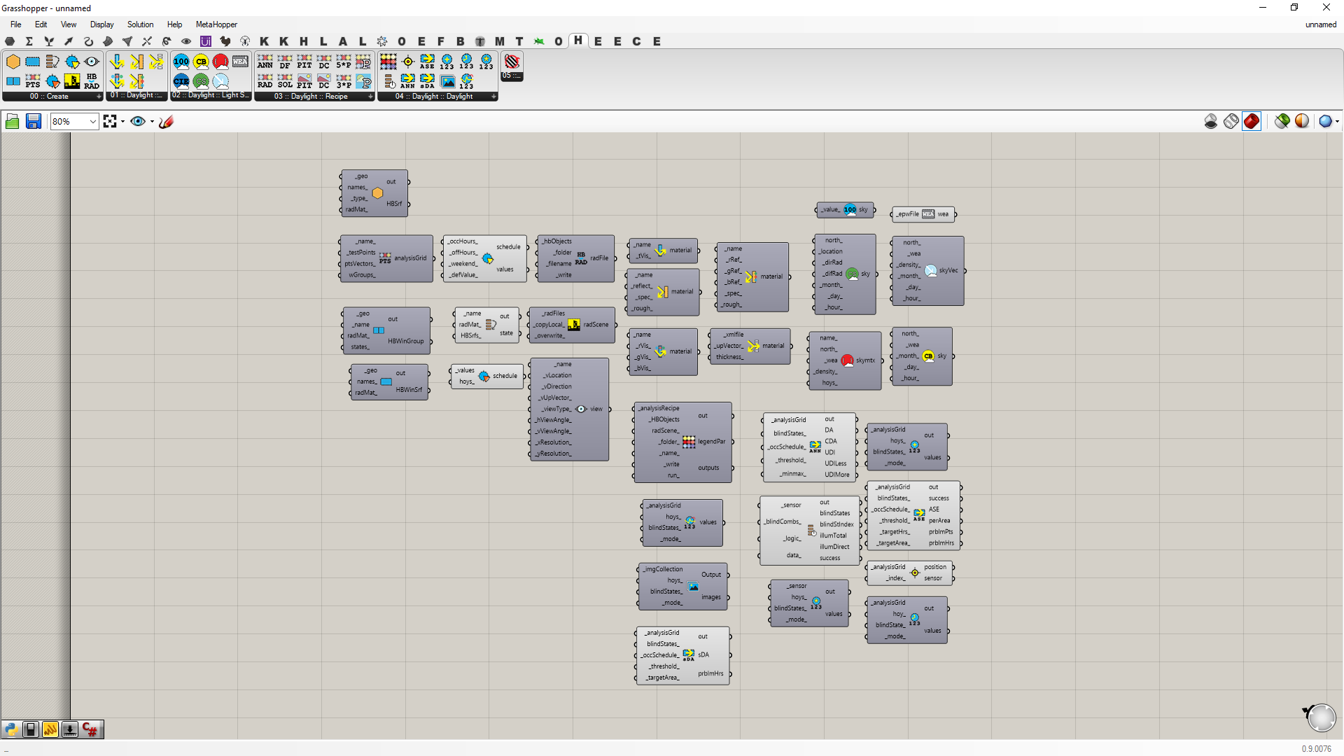Click the analysisRecipe run component on canvas
Screen dimensions: 1344x756
[689, 442]
